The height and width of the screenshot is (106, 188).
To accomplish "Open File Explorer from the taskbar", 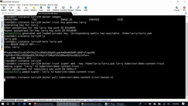I will click(30, 104).
